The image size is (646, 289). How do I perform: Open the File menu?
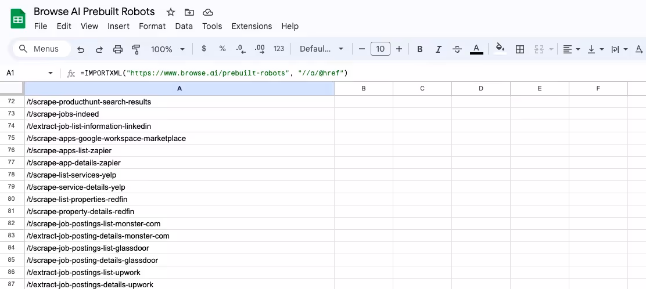(x=41, y=26)
